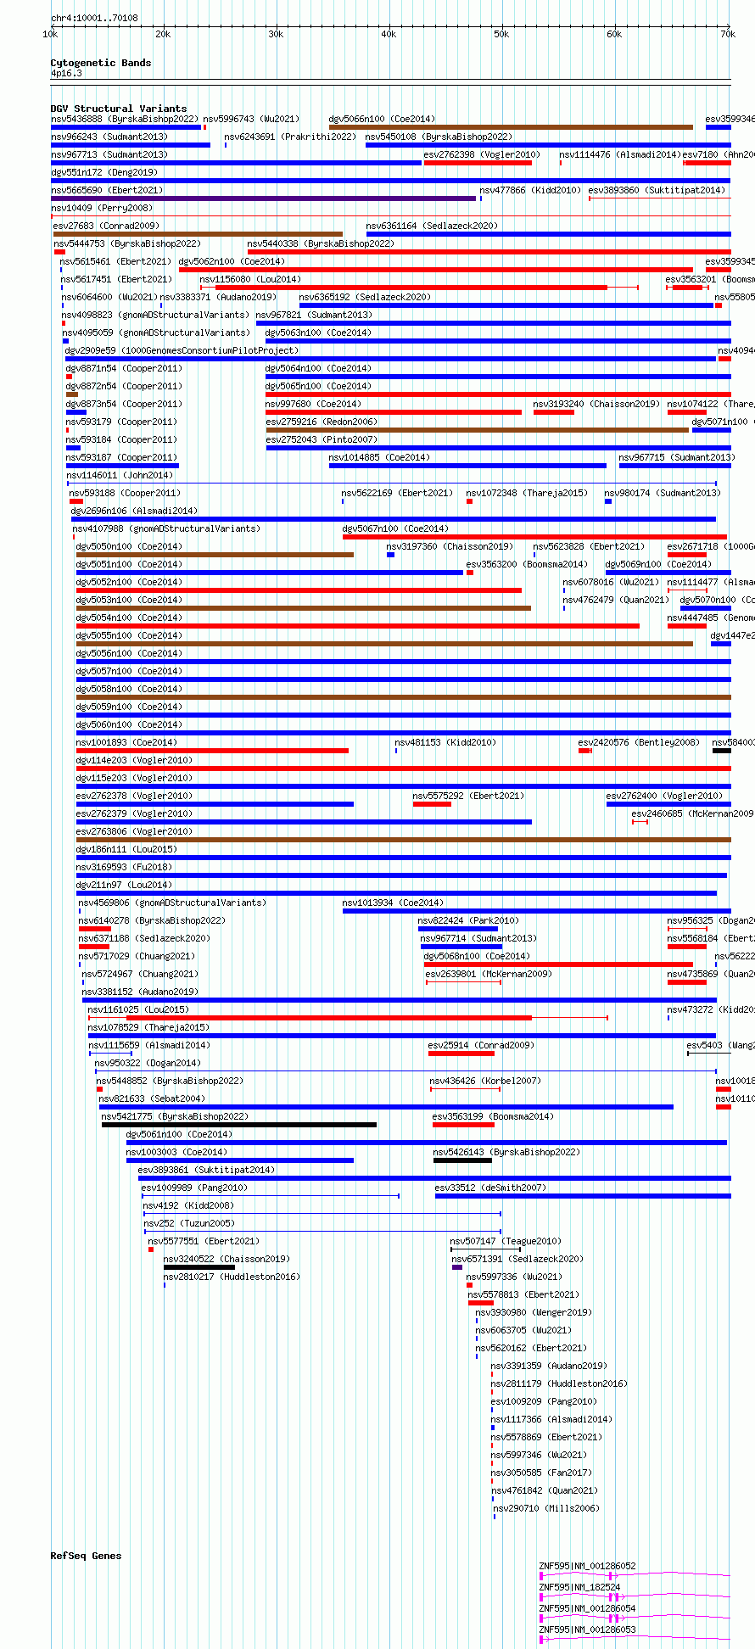Image resolution: width=755 pixels, height=1649 pixels.
Task: Click esv2762398 (Vogler2010) label
Action: [482, 154]
